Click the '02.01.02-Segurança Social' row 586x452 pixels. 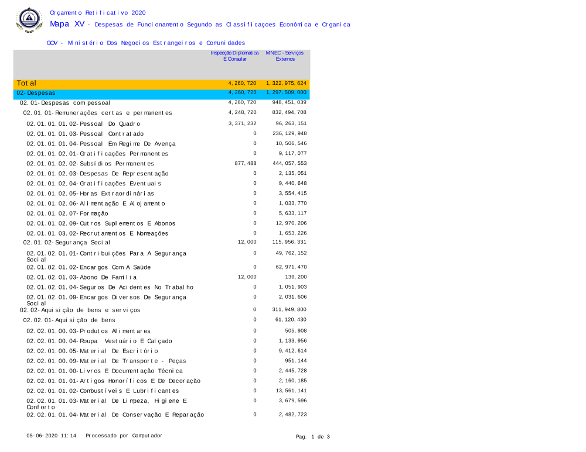(x=66, y=242)
